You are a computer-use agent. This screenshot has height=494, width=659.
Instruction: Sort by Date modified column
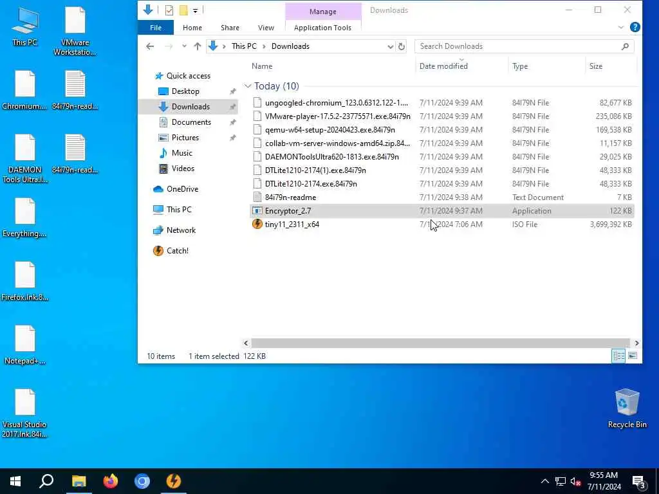tap(443, 66)
